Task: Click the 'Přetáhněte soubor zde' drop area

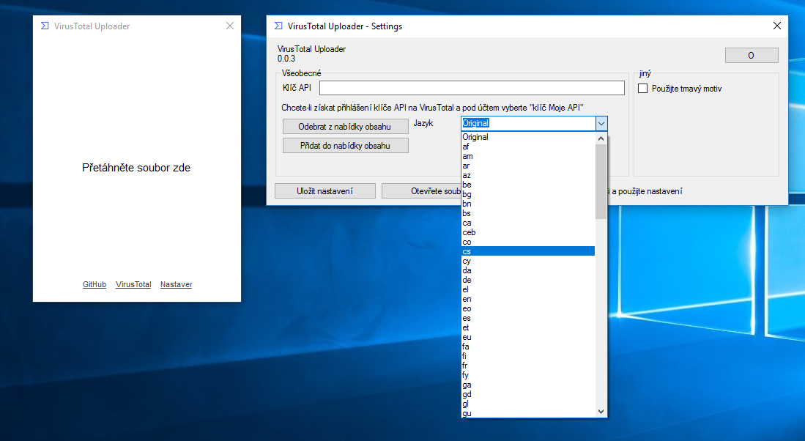Action: point(136,168)
